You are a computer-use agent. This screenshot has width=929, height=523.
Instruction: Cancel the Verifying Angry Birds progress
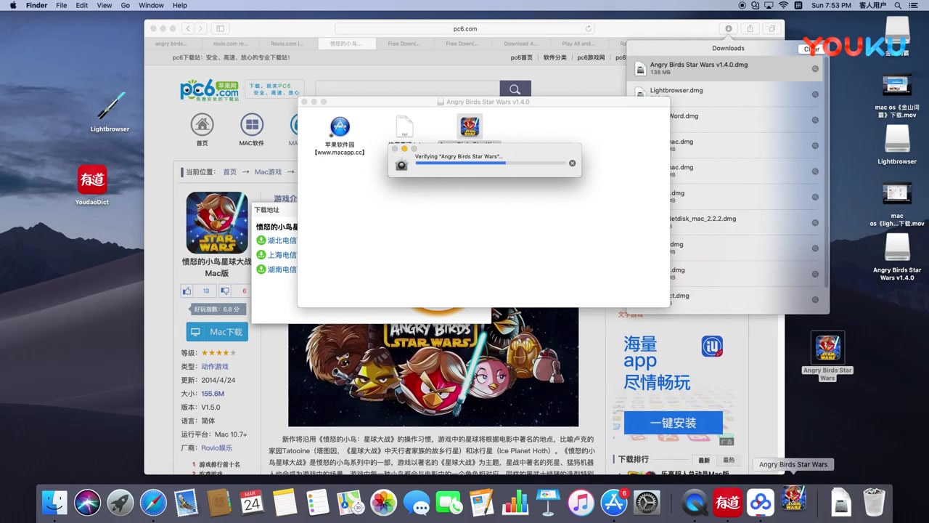click(x=572, y=163)
